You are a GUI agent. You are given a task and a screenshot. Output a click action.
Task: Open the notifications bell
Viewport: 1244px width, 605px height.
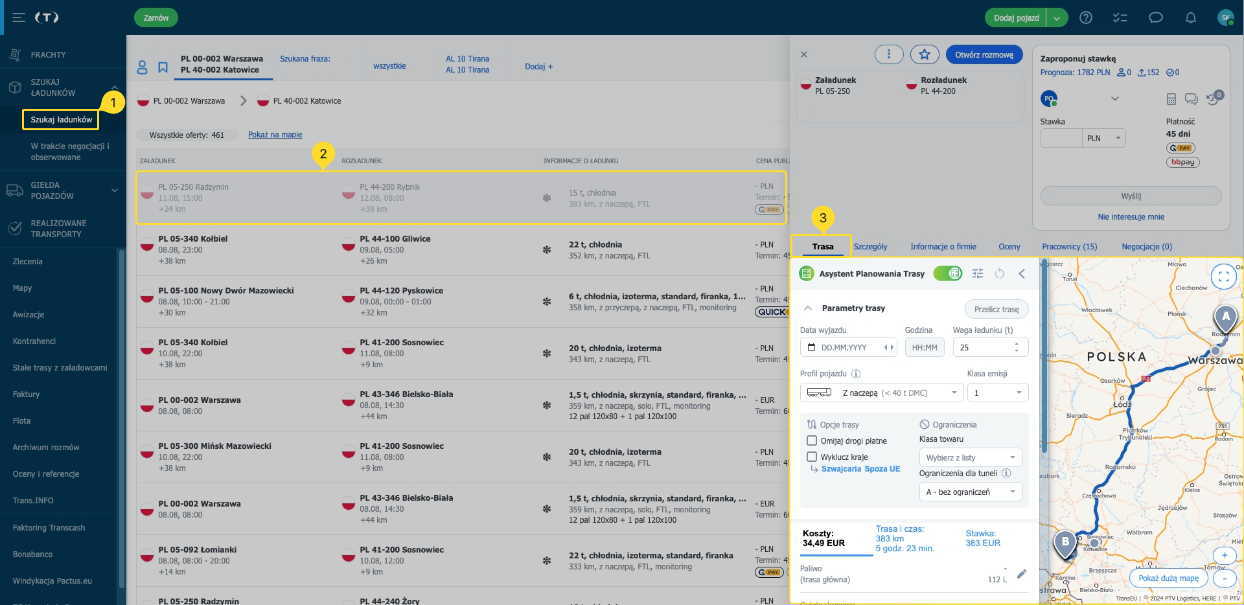coord(1191,17)
